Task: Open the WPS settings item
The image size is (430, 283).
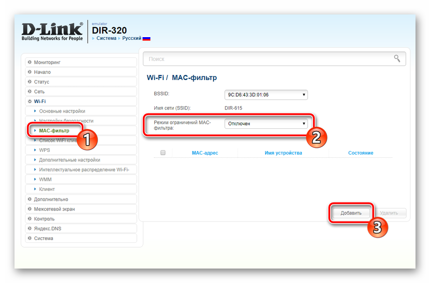Action: tap(81, 150)
